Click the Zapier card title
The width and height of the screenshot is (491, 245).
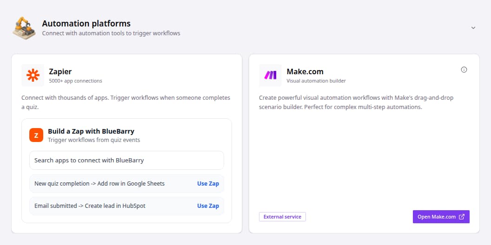pyautogui.click(x=60, y=71)
